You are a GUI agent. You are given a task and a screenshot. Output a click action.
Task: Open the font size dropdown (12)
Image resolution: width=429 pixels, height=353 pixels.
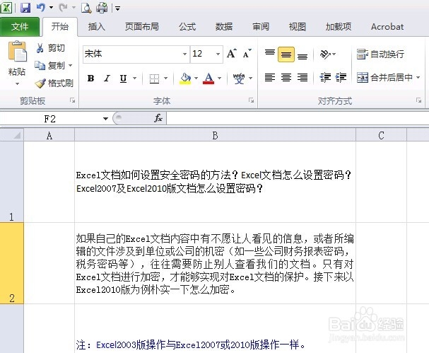tap(218, 54)
